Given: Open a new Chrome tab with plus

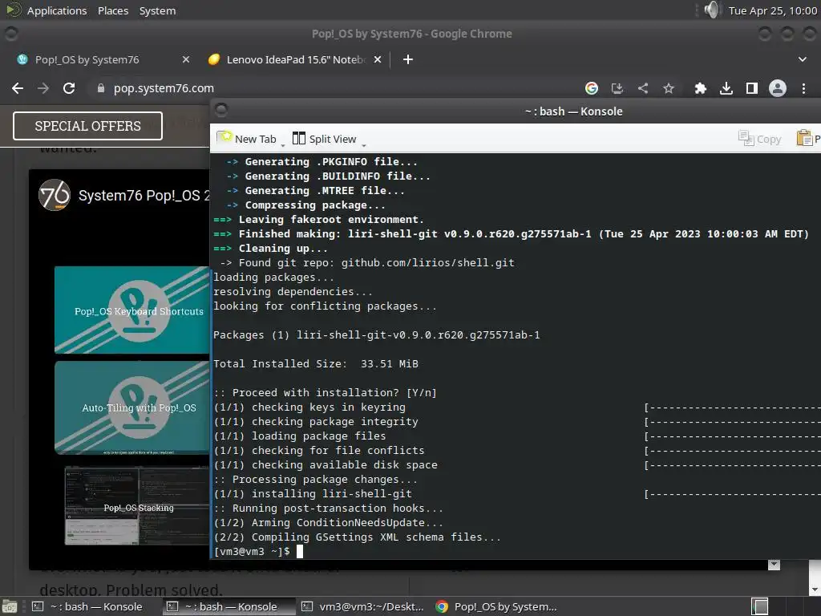Looking at the screenshot, I should point(408,59).
